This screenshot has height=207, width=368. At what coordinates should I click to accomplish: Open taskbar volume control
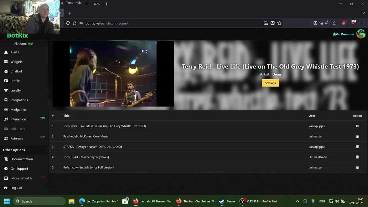point(337,201)
